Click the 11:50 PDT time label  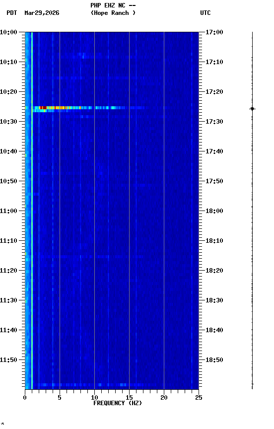tap(8, 360)
